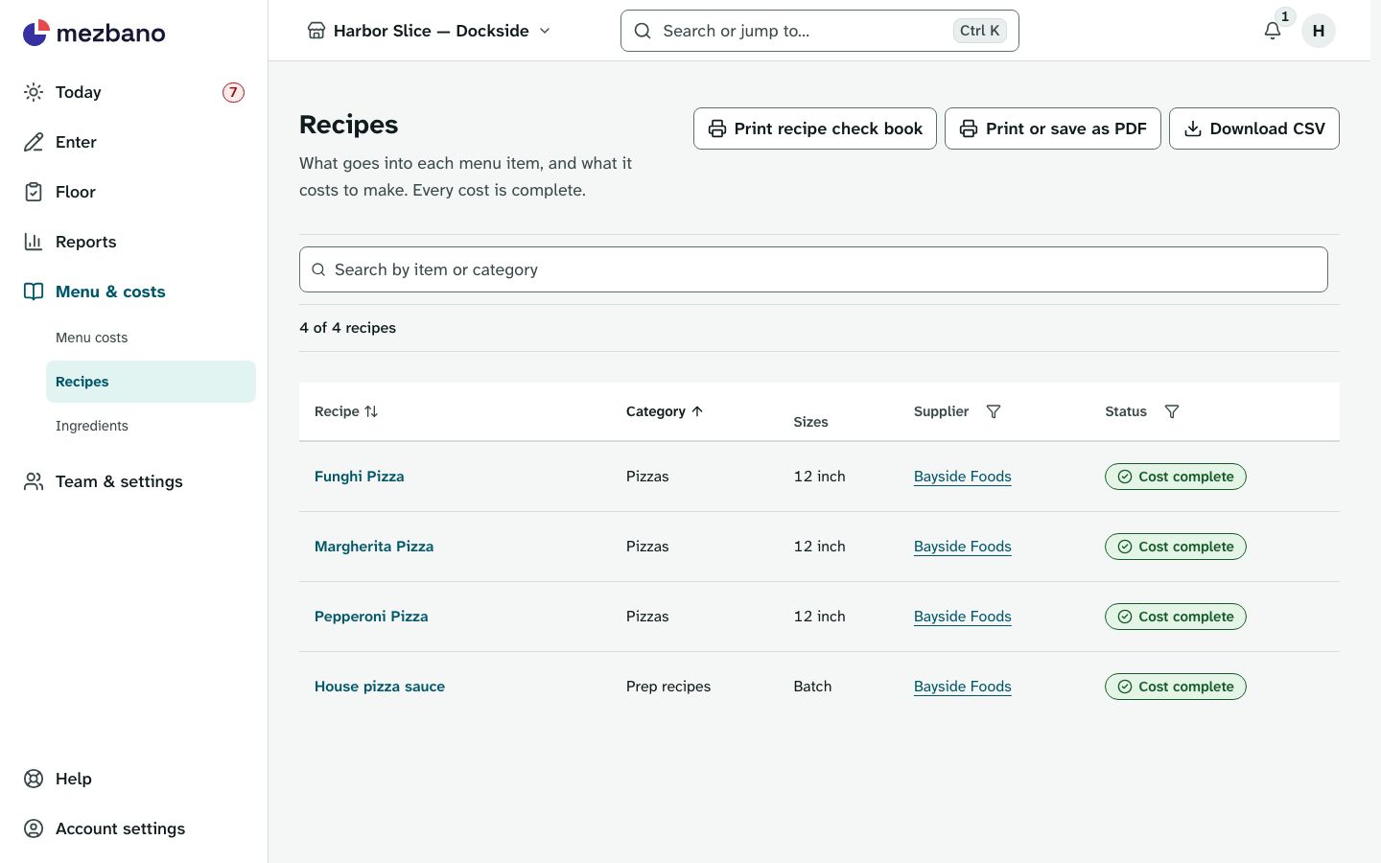Open Bayside Foods link in Pepperoni Pizza row

point(963,617)
